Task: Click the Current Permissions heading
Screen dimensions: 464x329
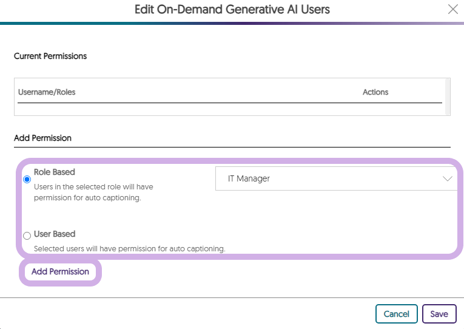Action: coord(50,56)
